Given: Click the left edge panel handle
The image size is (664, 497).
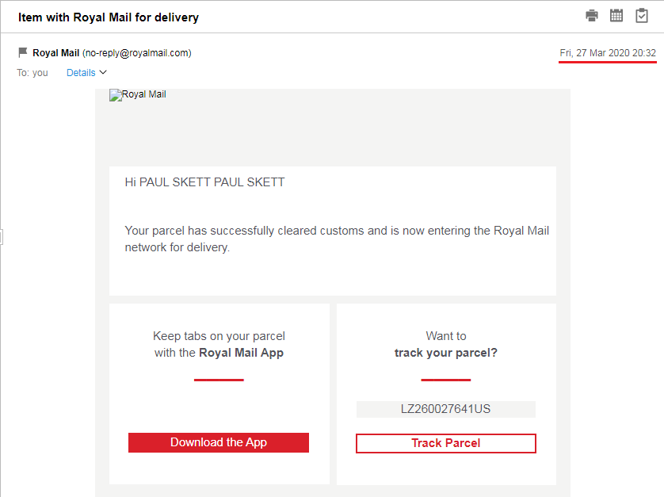Looking at the screenshot, I should coord(2,236).
